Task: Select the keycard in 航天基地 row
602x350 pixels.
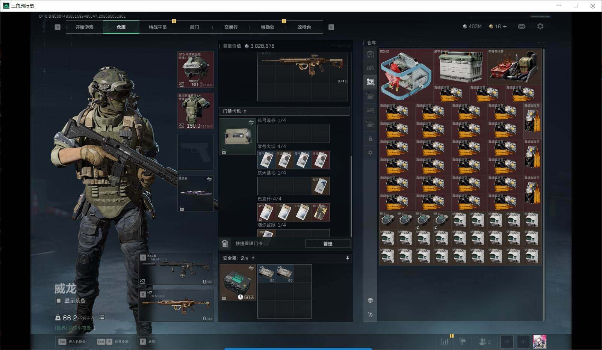Action: (x=321, y=186)
